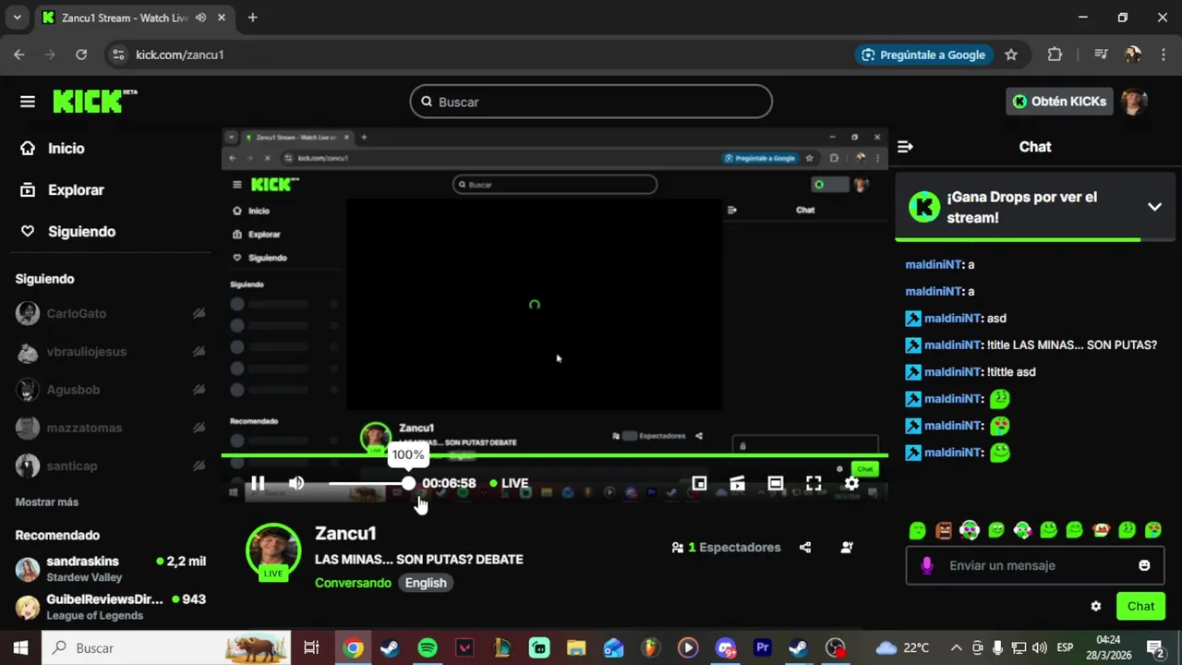Show hidden tray icons chevron
The width and height of the screenshot is (1182, 665).
(956, 647)
